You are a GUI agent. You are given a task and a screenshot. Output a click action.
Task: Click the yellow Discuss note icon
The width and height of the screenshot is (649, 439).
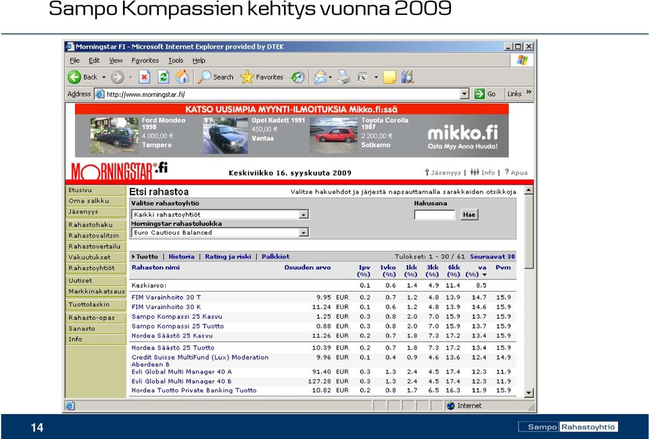click(389, 77)
